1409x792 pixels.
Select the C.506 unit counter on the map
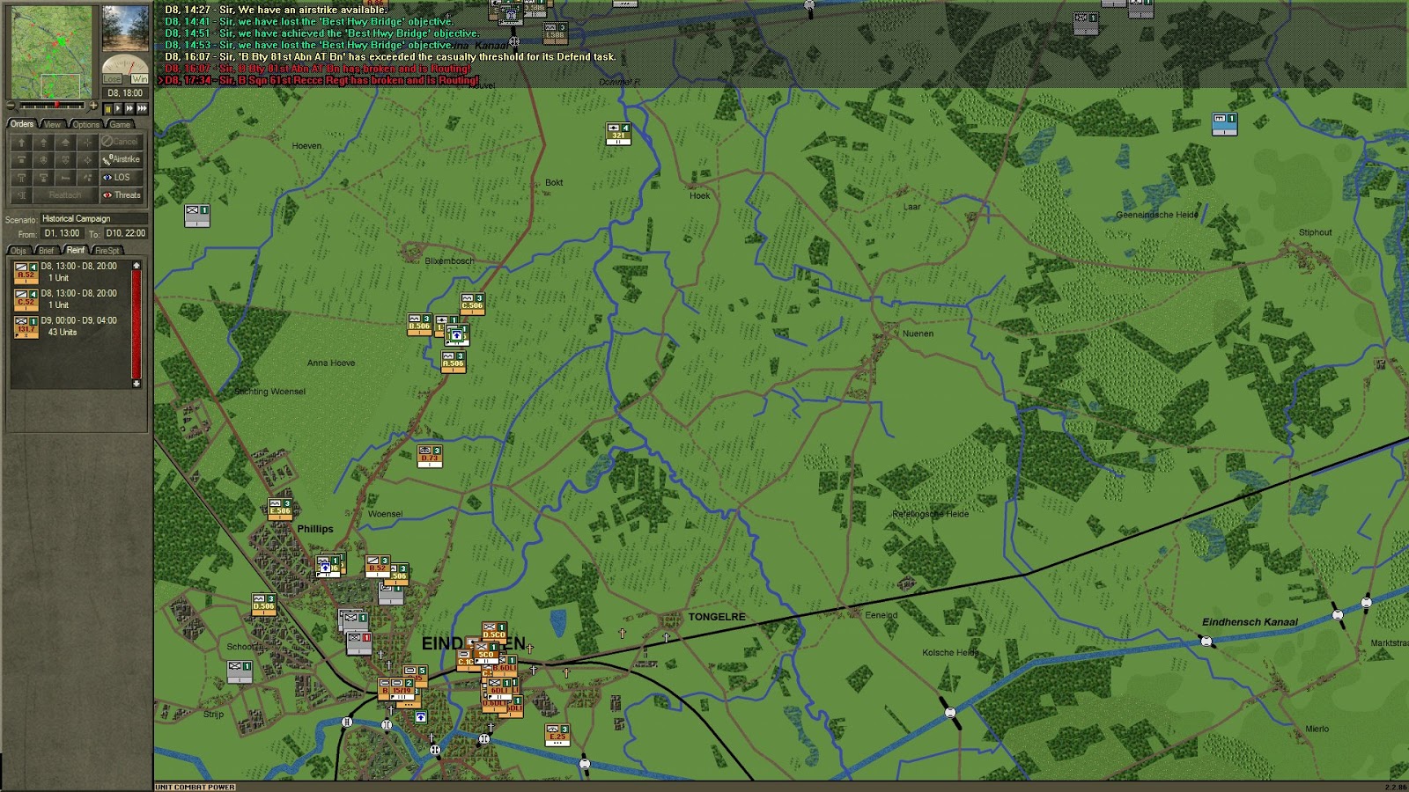[472, 304]
